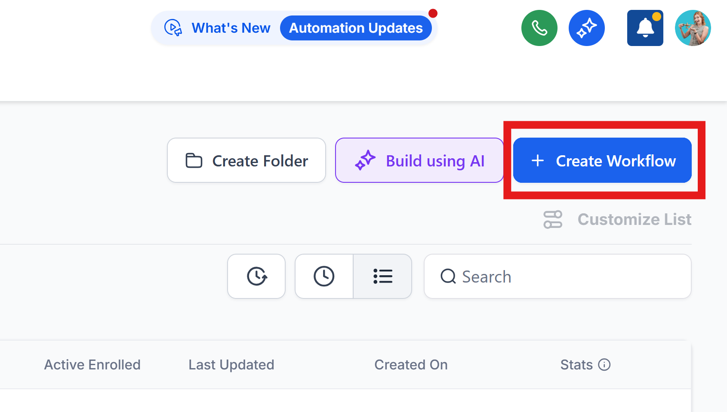Select What's New
727x412 pixels.
pyautogui.click(x=231, y=28)
